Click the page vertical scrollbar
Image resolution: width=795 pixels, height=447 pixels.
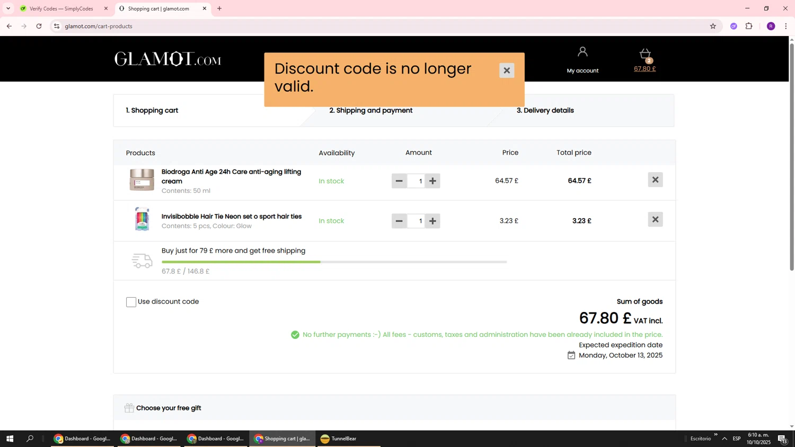792,156
